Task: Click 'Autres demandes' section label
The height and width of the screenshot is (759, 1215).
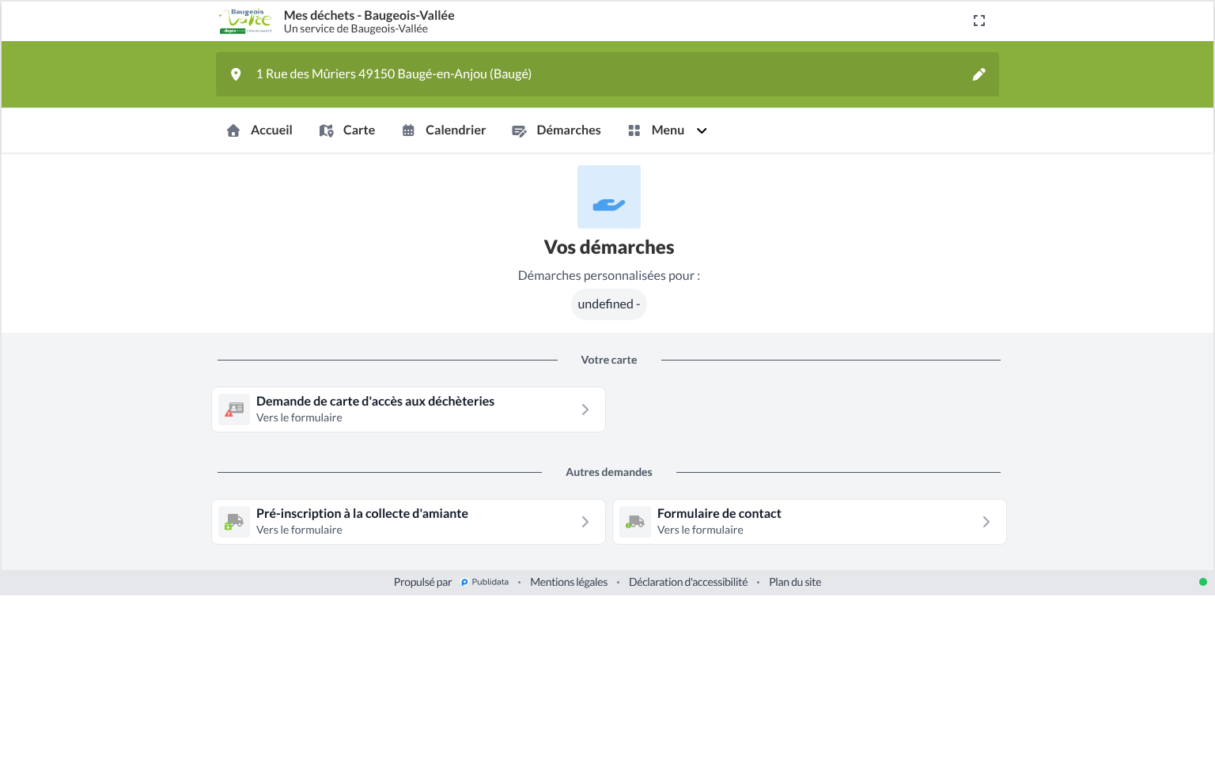Action: tap(609, 473)
